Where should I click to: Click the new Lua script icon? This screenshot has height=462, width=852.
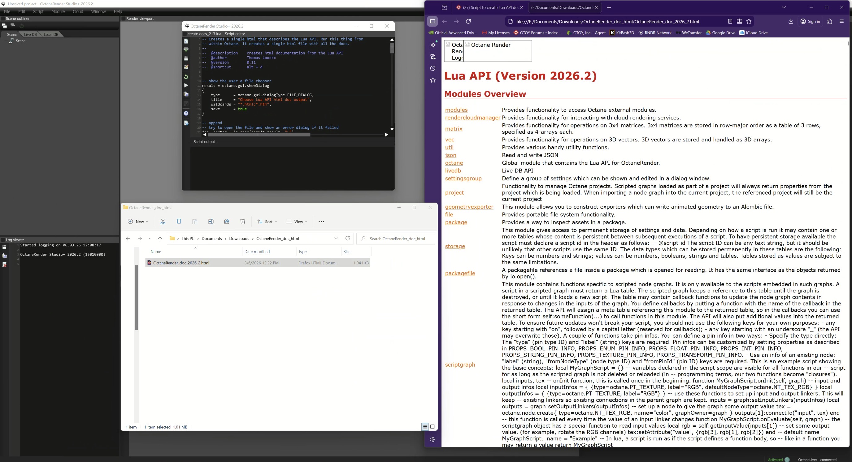click(186, 41)
